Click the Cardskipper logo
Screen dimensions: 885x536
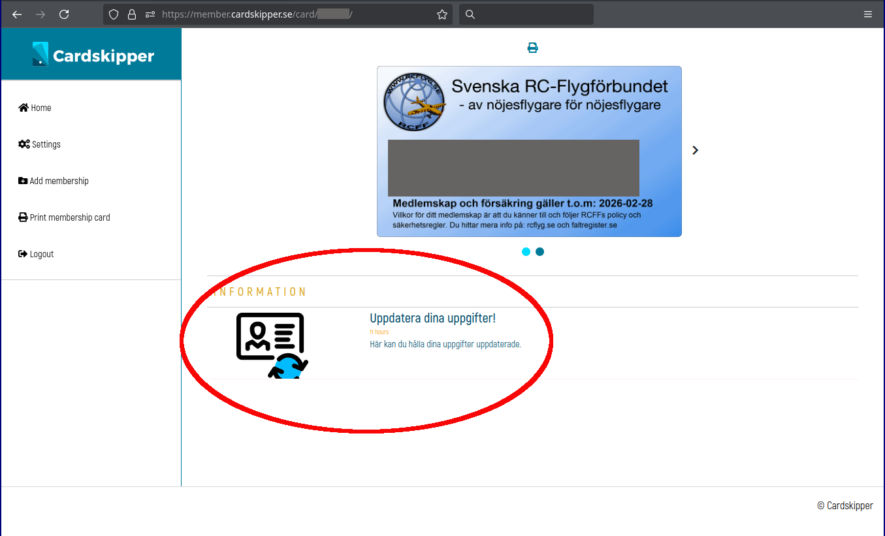[x=93, y=55]
